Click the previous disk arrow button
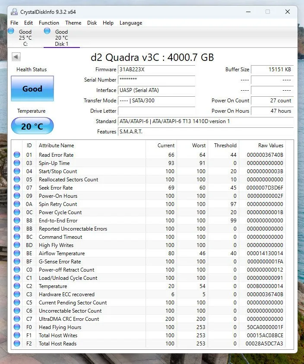Viewport: 304px width, 364px height. (x=16, y=57)
